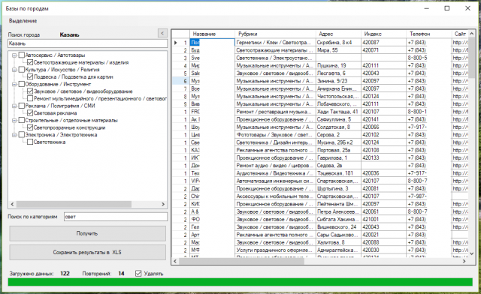
Task: Collapse the Строительные / отделочные материалы node
Action: (x=14, y=121)
